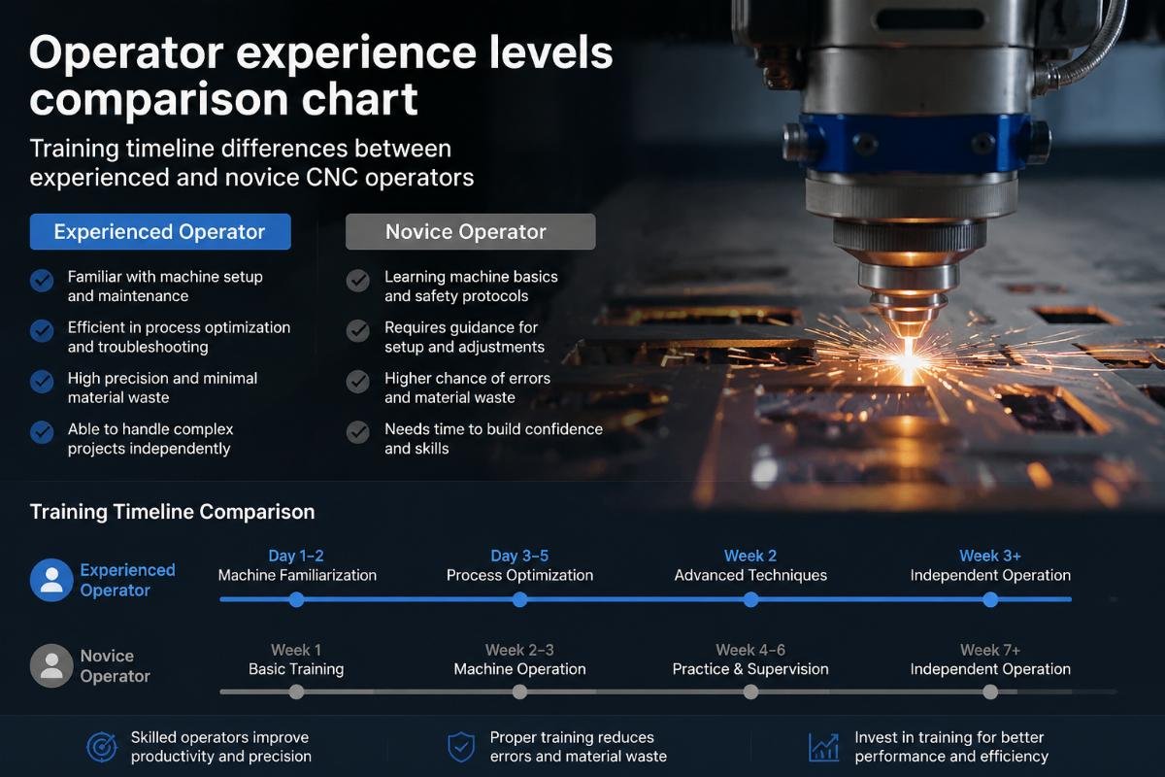The image size is (1165, 777).
Task: Click the blue checkmark beside High precision and minimal waste
Action: pos(42,382)
